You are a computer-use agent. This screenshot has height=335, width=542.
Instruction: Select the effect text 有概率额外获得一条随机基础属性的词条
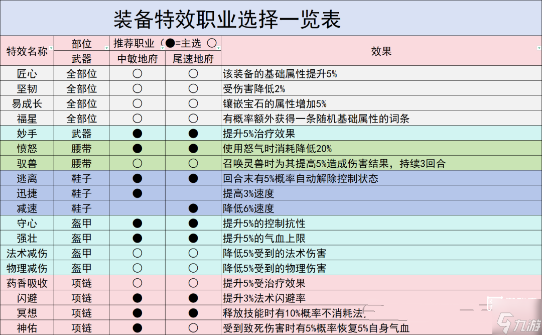316,119
